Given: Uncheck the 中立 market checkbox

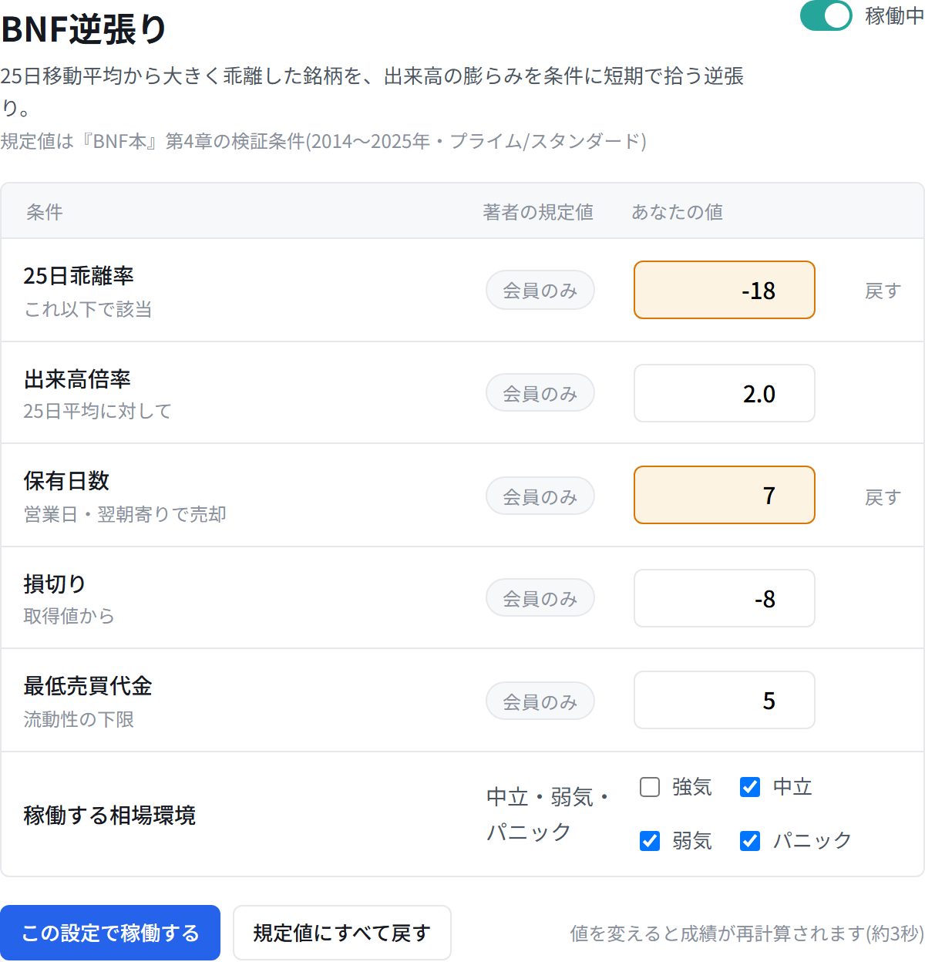Looking at the screenshot, I should click(x=750, y=787).
